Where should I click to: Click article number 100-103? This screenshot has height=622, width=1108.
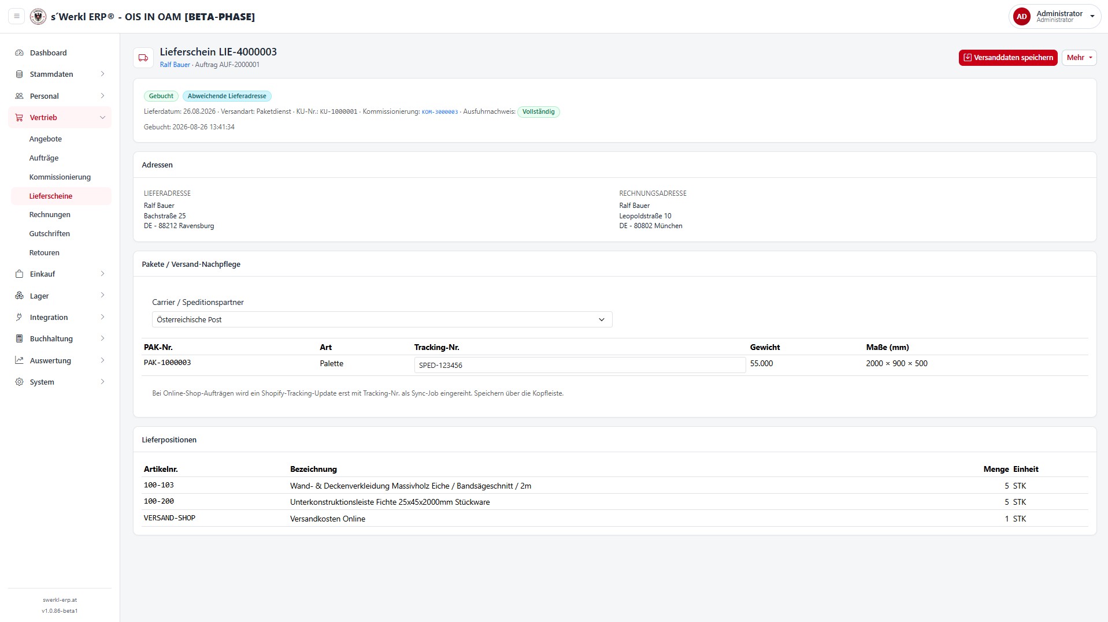(159, 485)
